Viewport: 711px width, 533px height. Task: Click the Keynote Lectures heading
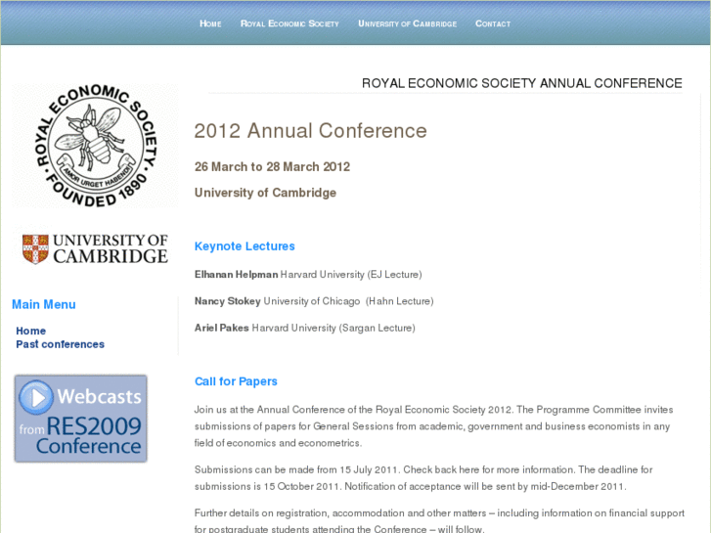pos(244,246)
